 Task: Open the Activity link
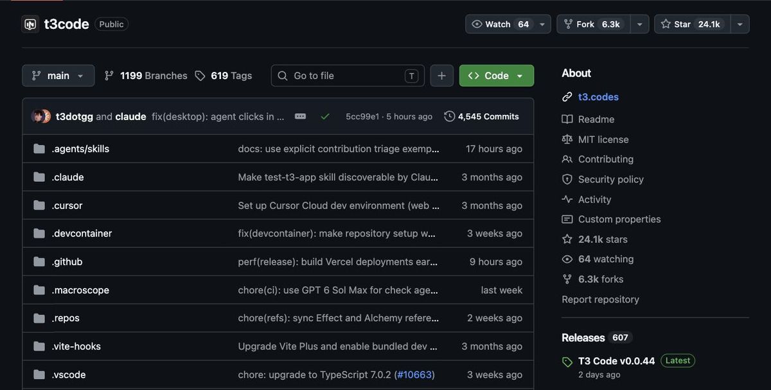coord(595,200)
